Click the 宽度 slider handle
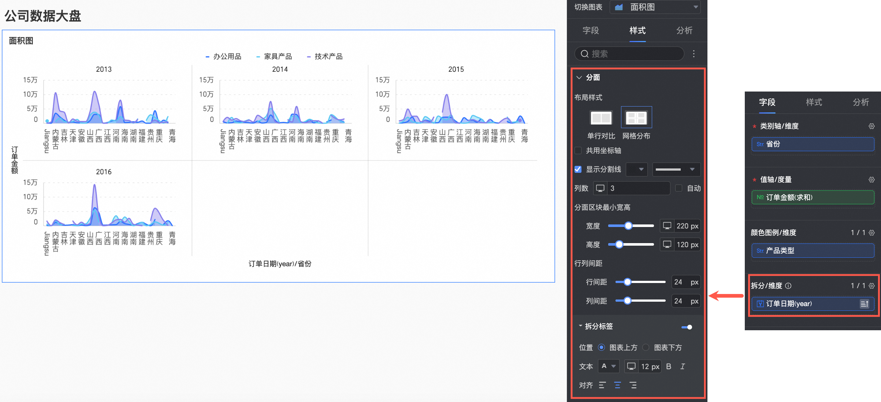Image resolution: width=881 pixels, height=402 pixels. [x=628, y=226]
